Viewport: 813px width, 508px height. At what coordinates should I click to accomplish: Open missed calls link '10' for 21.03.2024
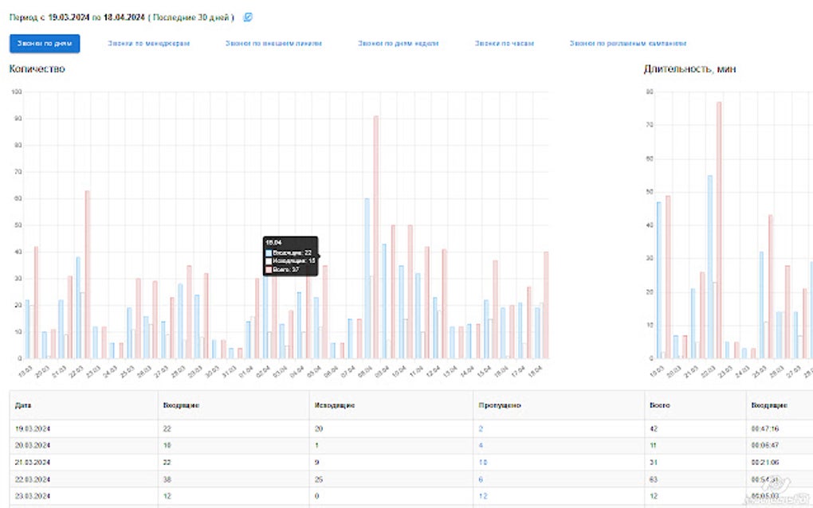pyautogui.click(x=483, y=463)
